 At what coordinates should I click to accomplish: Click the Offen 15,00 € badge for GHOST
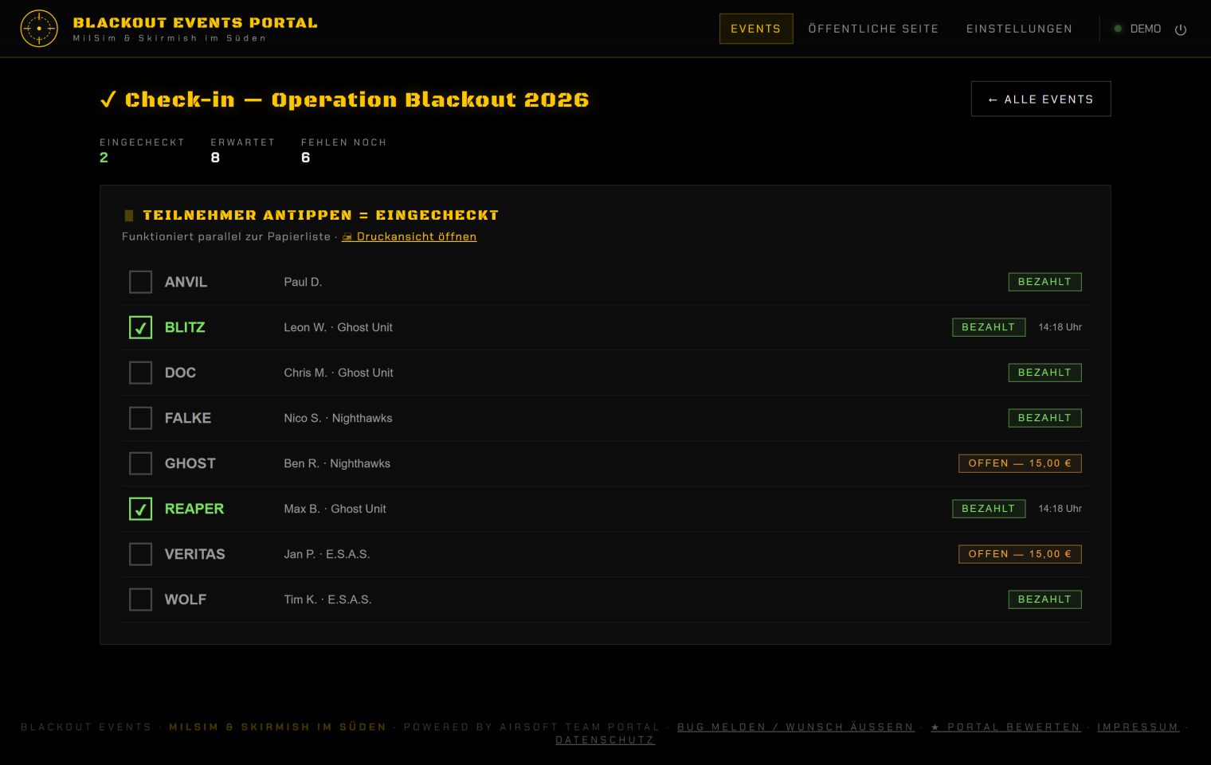click(x=1020, y=463)
